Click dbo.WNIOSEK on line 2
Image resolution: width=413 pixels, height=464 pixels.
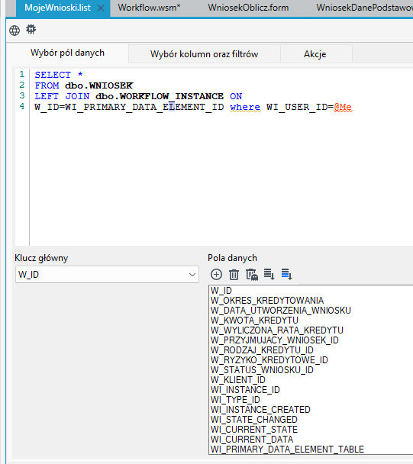[x=99, y=85]
